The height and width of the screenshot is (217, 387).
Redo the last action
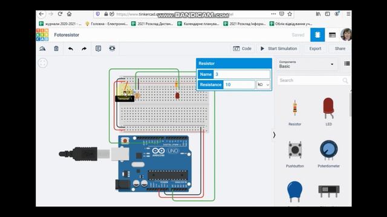coord(84,49)
